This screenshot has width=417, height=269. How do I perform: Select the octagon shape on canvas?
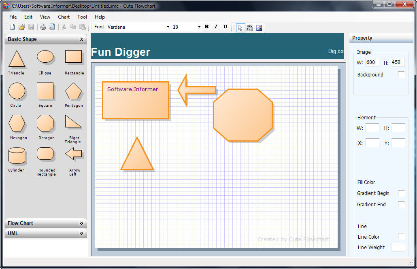(x=243, y=115)
